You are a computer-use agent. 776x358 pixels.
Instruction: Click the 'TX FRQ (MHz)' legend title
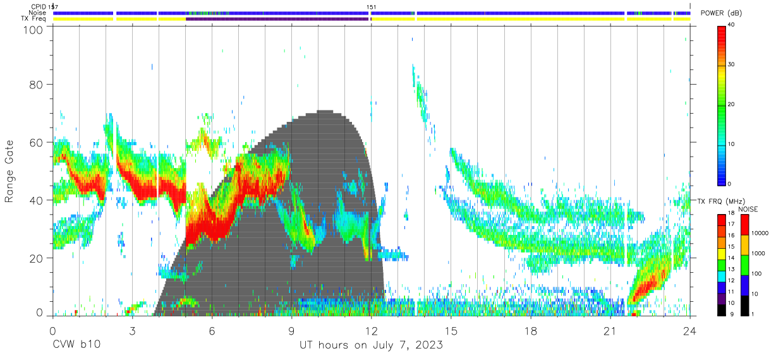[720, 201]
